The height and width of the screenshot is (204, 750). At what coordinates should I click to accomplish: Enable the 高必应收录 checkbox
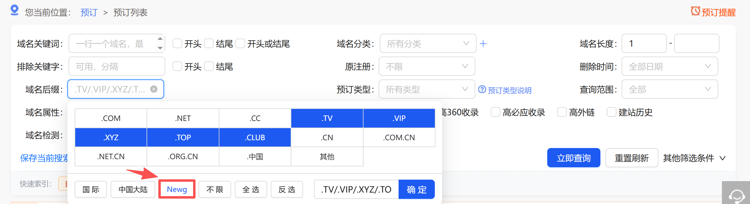495,112
